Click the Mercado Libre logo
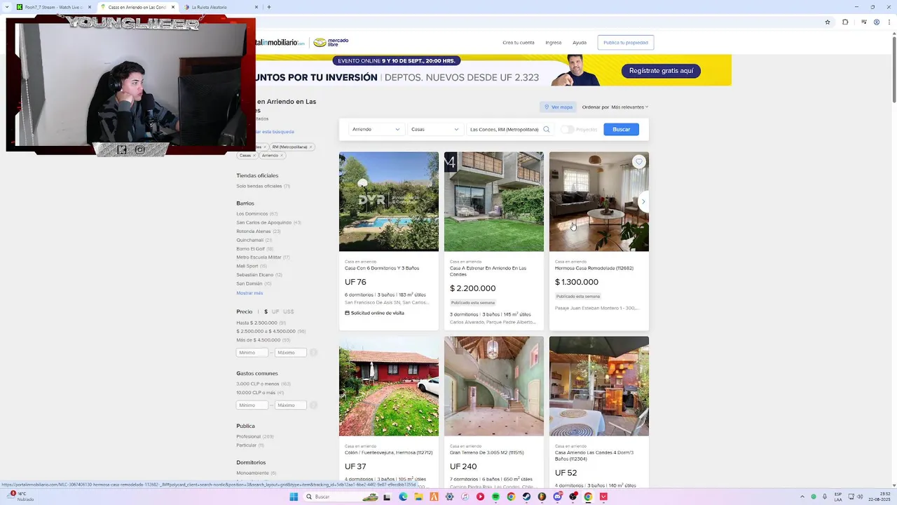 click(x=331, y=43)
